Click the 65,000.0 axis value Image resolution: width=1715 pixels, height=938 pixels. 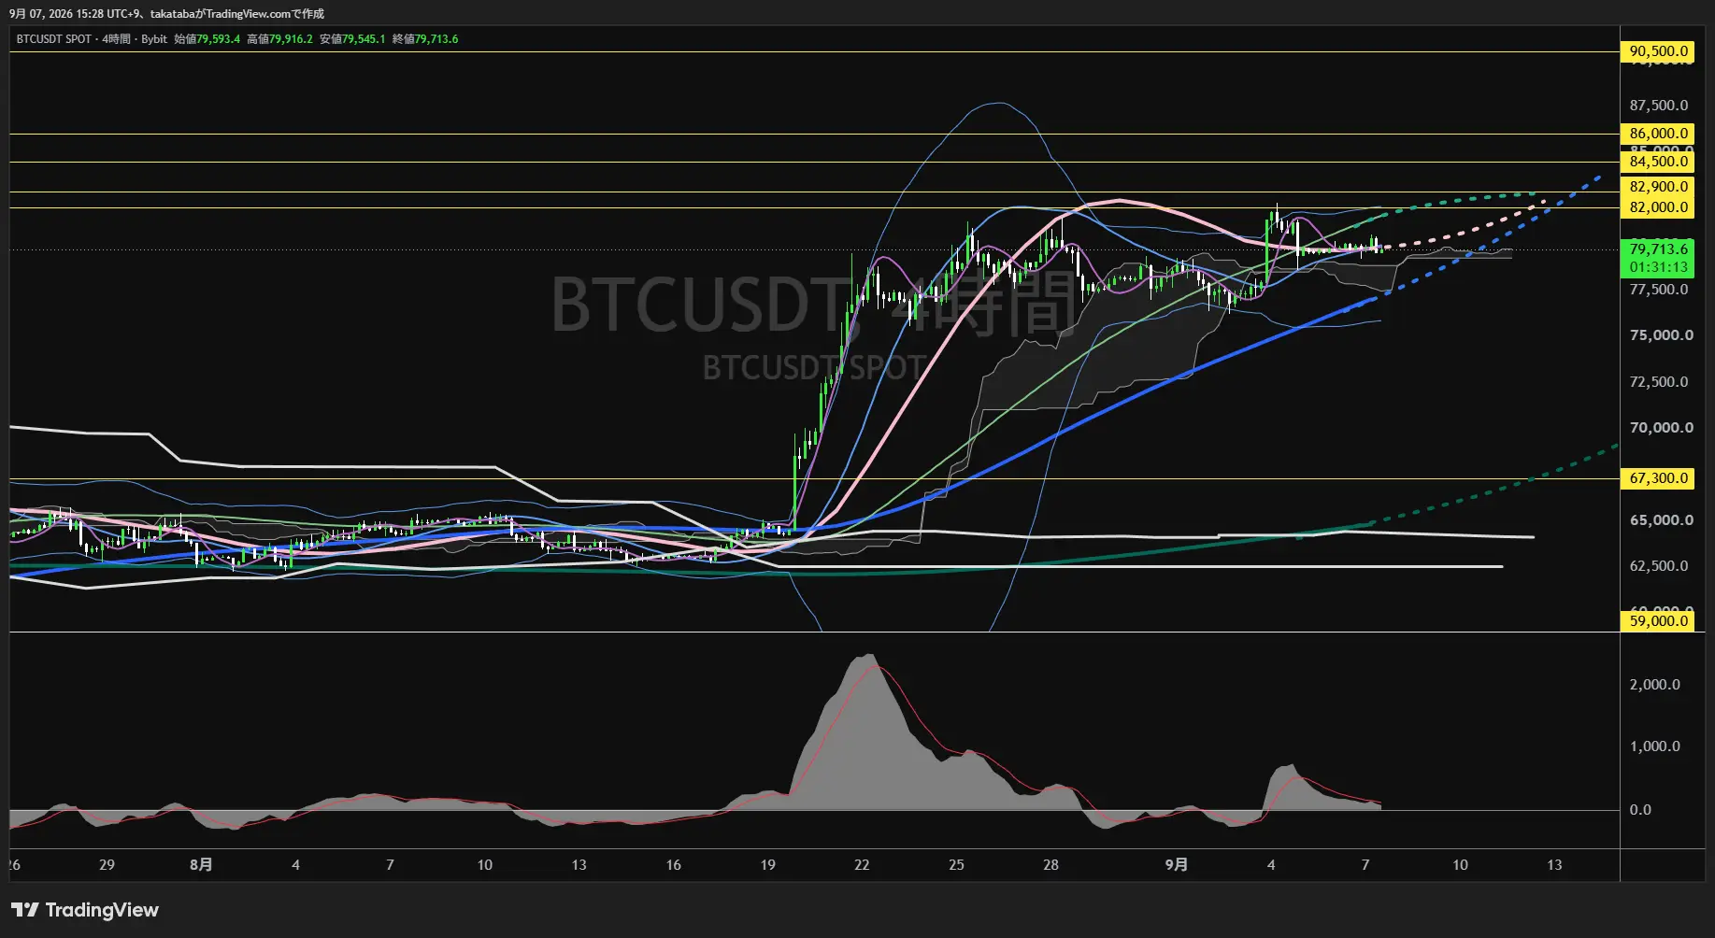click(x=1661, y=520)
